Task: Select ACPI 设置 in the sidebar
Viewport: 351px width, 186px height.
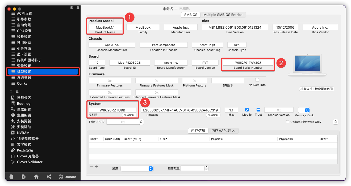Action: click(x=24, y=13)
